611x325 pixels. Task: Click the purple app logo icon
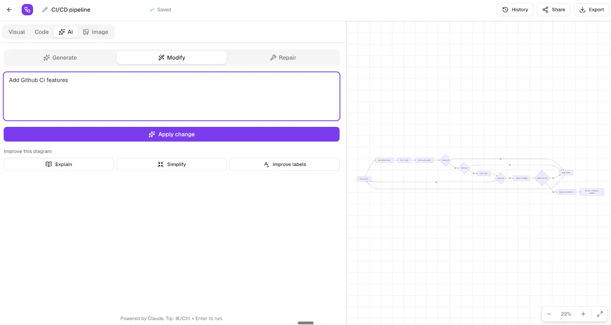[x=27, y=10]
